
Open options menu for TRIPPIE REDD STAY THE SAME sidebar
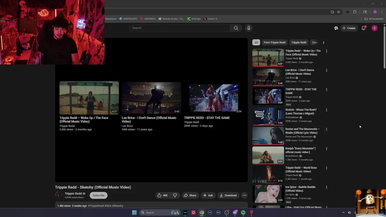[x=326, y=90]
